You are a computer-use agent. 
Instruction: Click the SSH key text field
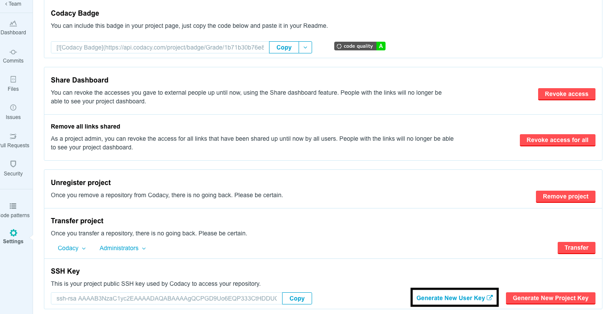tap(166, 298)
